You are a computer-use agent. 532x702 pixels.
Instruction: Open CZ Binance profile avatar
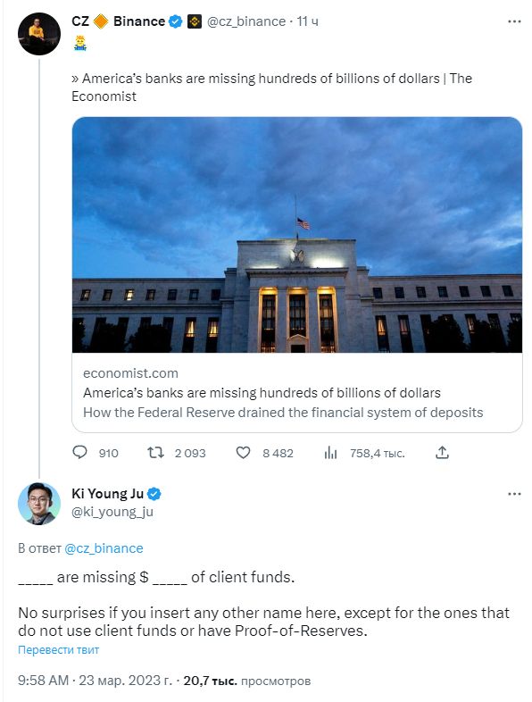39,34
